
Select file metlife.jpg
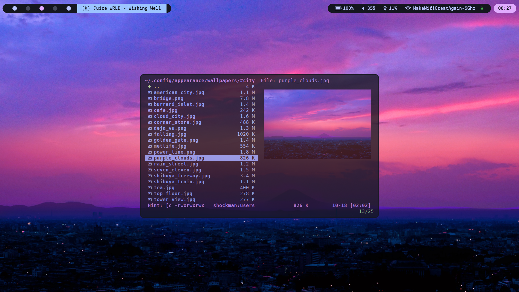pos(201,146)
